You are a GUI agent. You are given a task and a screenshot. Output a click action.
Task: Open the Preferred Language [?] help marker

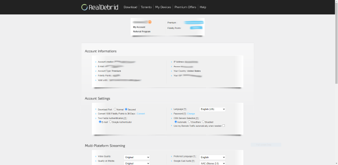tap(195, 156)
